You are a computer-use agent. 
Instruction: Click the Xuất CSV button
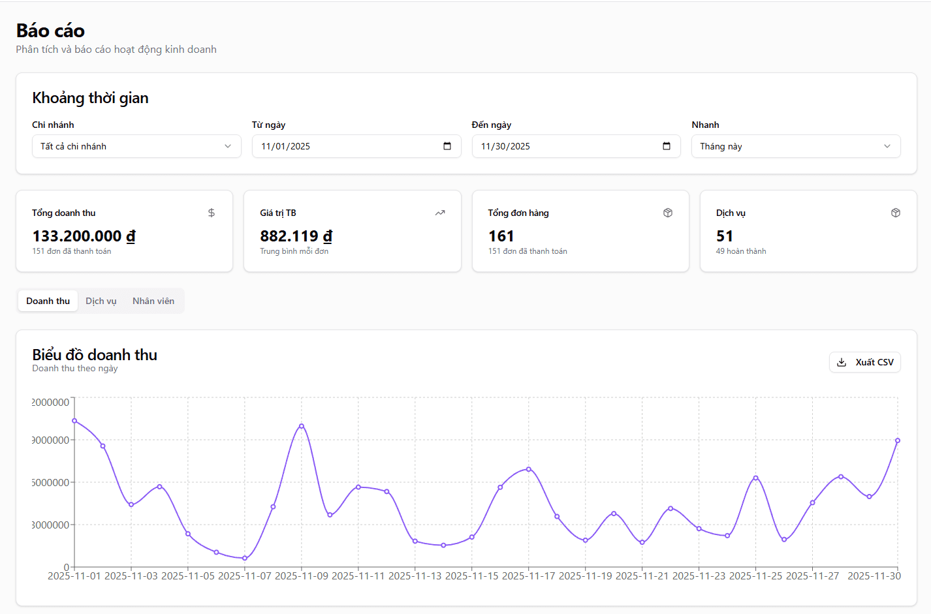(x=864, y=362)
